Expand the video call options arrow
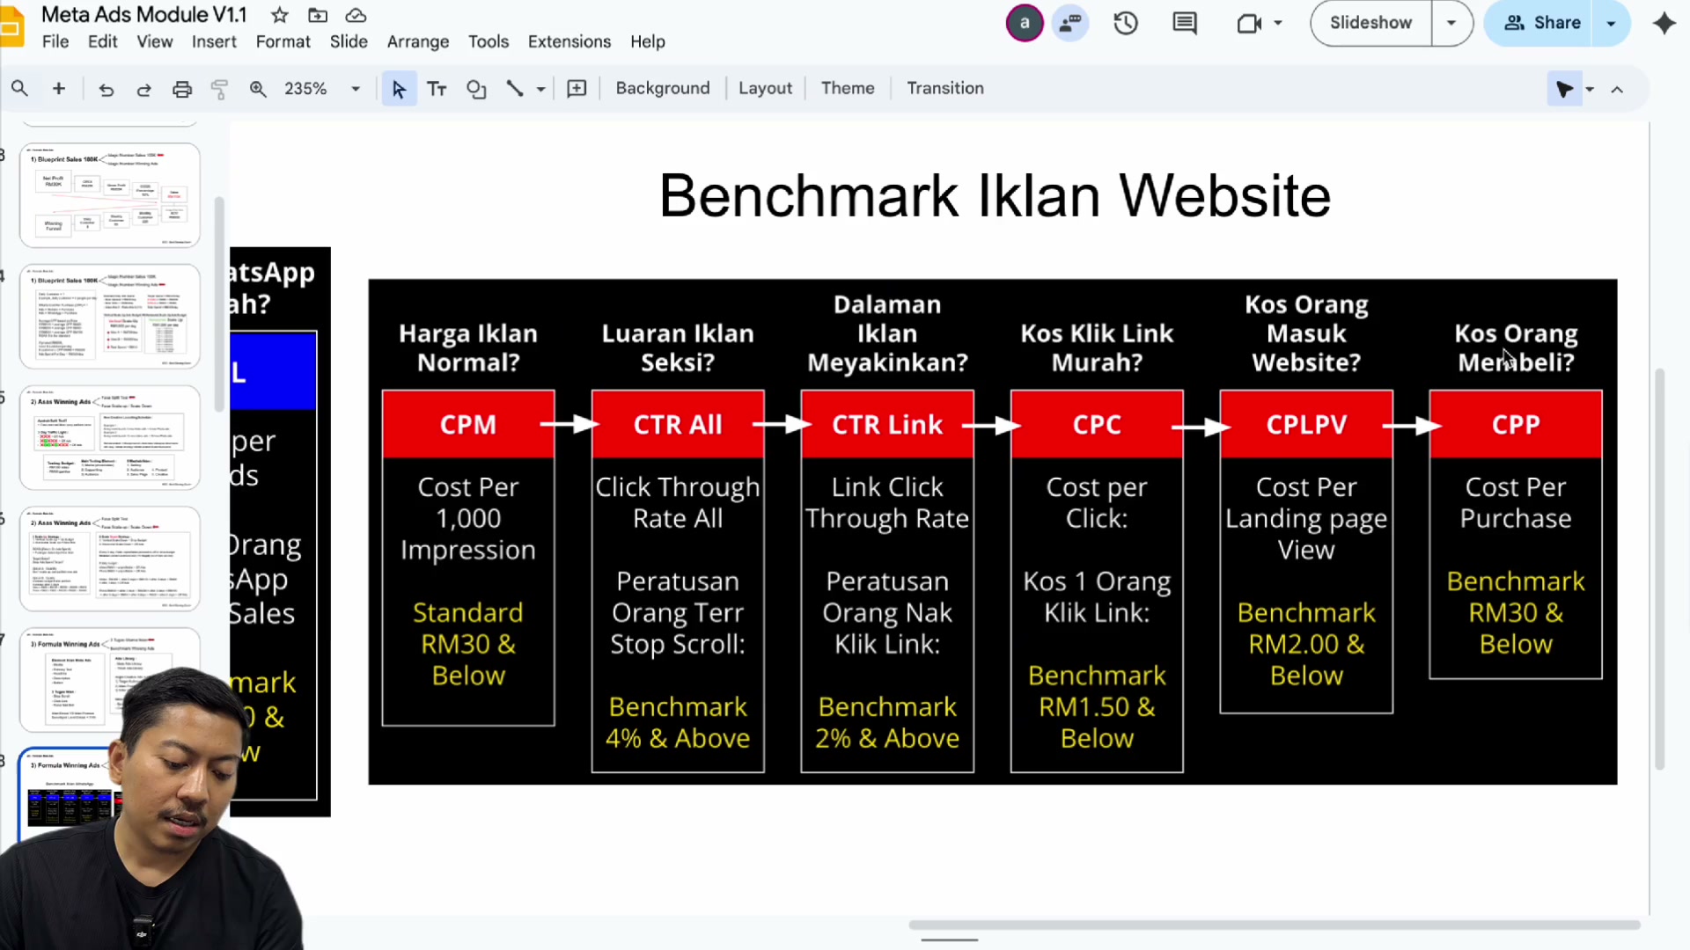This screenshot has height=950, width=1690. 1278,23
